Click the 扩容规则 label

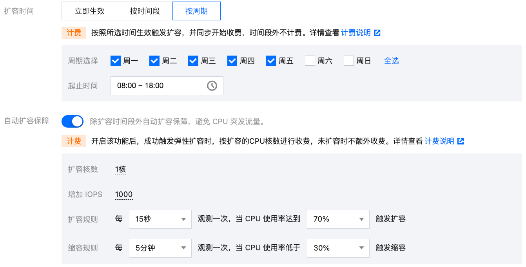click(x=83, y=219)
